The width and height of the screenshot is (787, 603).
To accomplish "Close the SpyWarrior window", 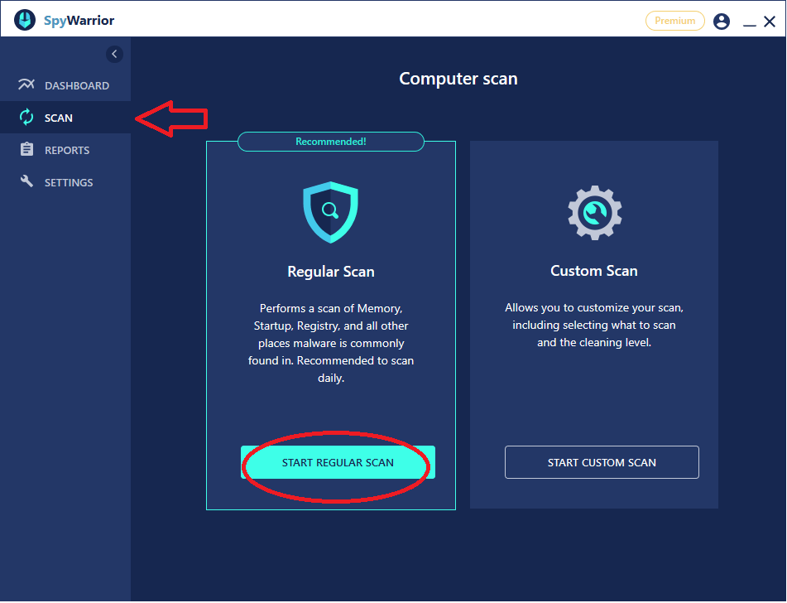I will 770,21.
